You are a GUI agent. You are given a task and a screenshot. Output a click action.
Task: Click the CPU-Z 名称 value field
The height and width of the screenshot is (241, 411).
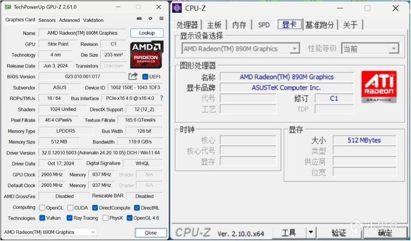pyautogui.click(x=286, y=77)
